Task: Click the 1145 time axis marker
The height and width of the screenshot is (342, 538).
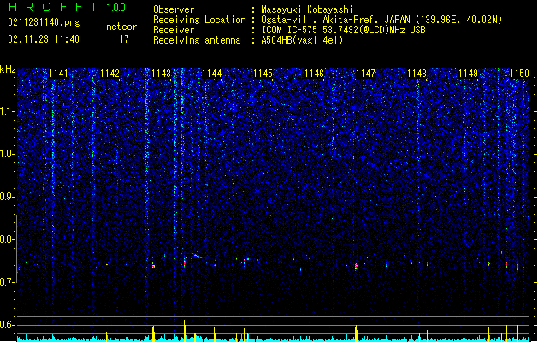Action: point(263,74)
